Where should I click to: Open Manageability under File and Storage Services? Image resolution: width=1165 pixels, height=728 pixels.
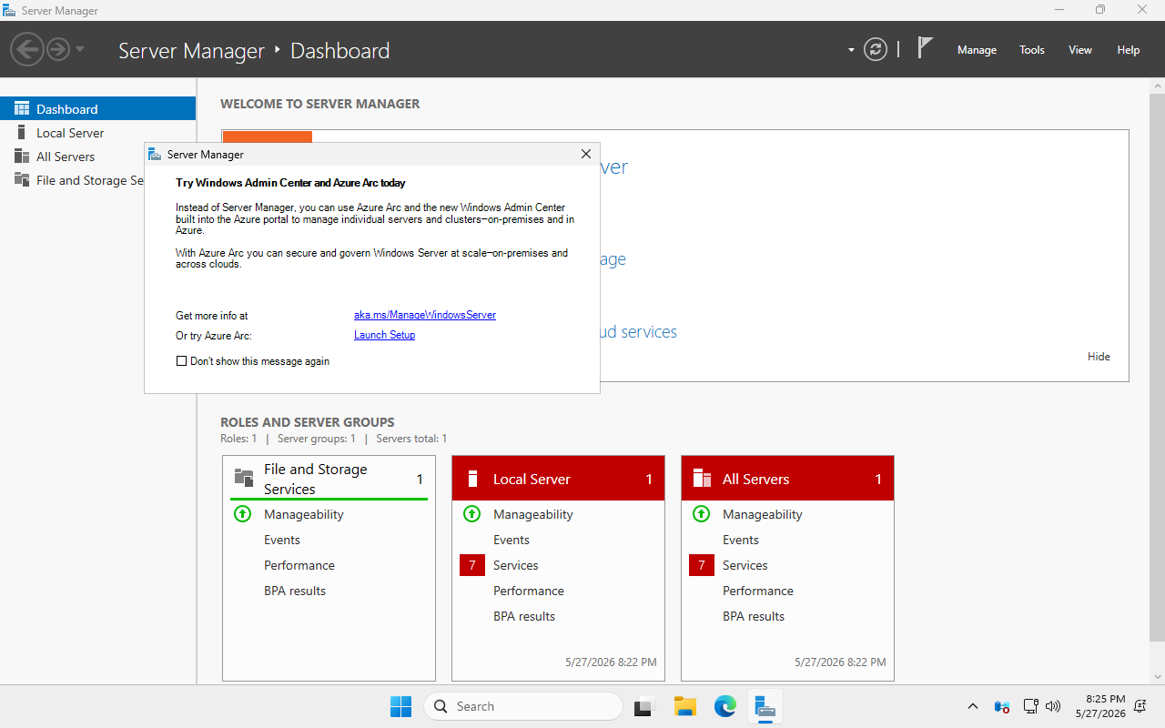click(x=304, y=514)
